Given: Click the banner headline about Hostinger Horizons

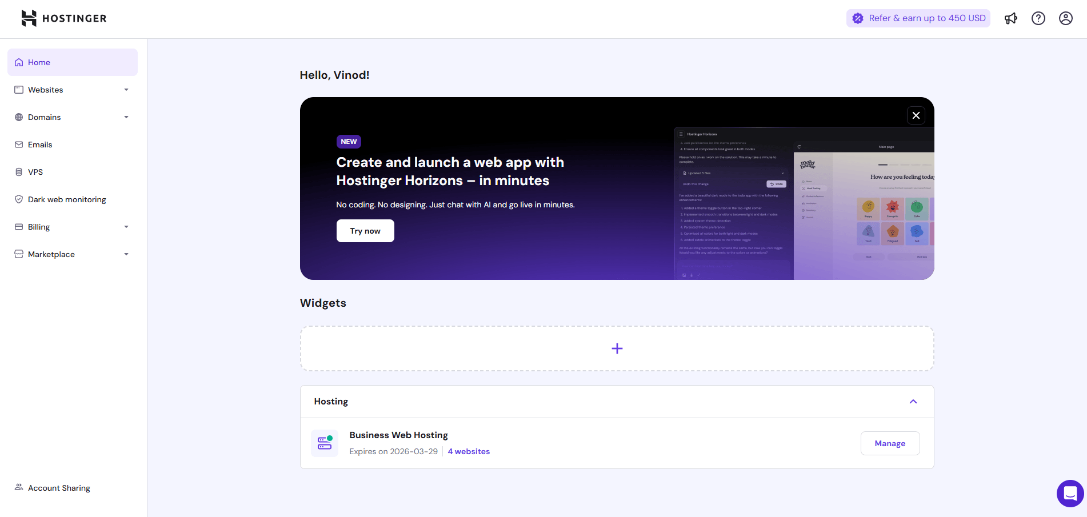Looking at the screenshot, I should (450, 171).
